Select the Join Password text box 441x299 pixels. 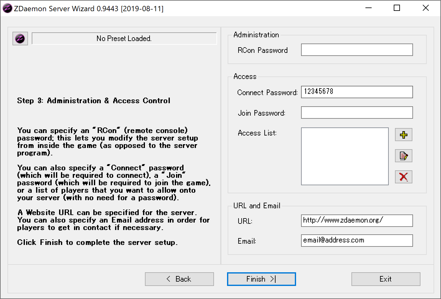pos(357,113)
